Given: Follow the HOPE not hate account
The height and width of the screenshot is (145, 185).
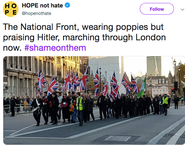Looking at the screenshot, I should (157, 9).
